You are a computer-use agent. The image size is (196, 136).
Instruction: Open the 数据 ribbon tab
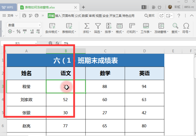(85, 16)
